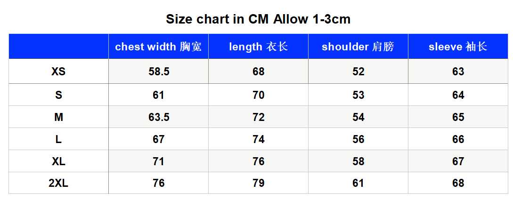Select the chest width 71 cell

click(158, 161)
